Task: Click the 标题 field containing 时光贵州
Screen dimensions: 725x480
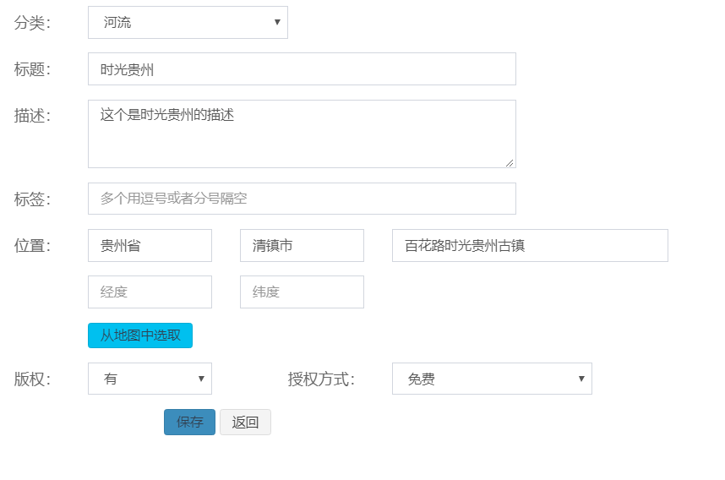Action: (x=302, y=69)
